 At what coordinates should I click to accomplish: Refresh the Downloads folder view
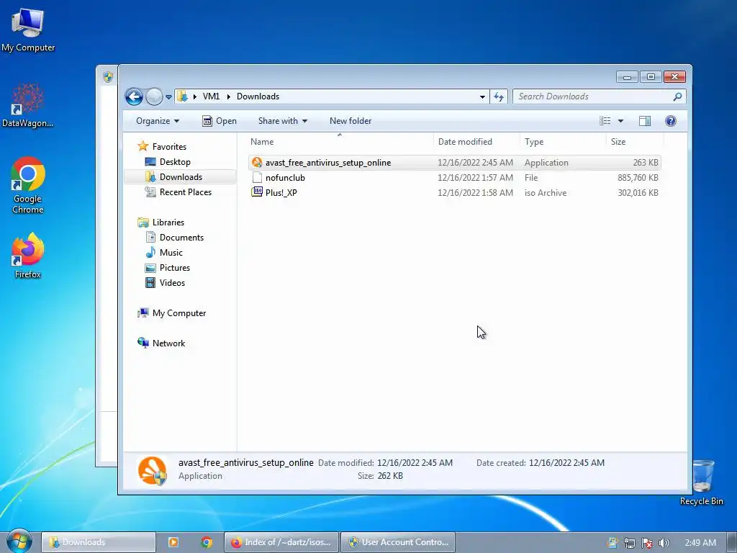coord(499,97)
